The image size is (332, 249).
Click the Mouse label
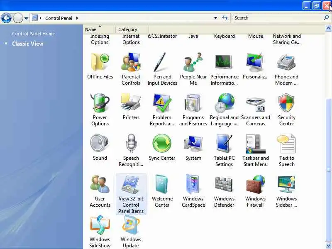tap(256, 36)
